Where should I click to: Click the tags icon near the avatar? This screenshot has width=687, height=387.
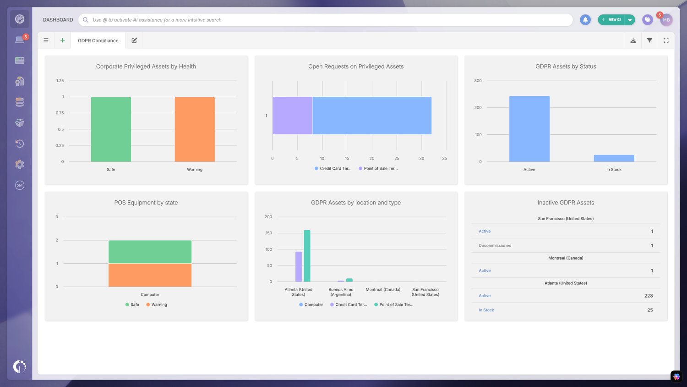coord(647,19)
